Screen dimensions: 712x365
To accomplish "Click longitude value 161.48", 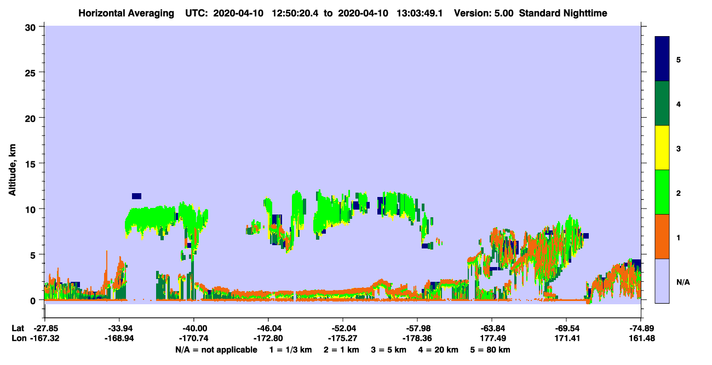I will pyautogui.click(x=641, y=339).
